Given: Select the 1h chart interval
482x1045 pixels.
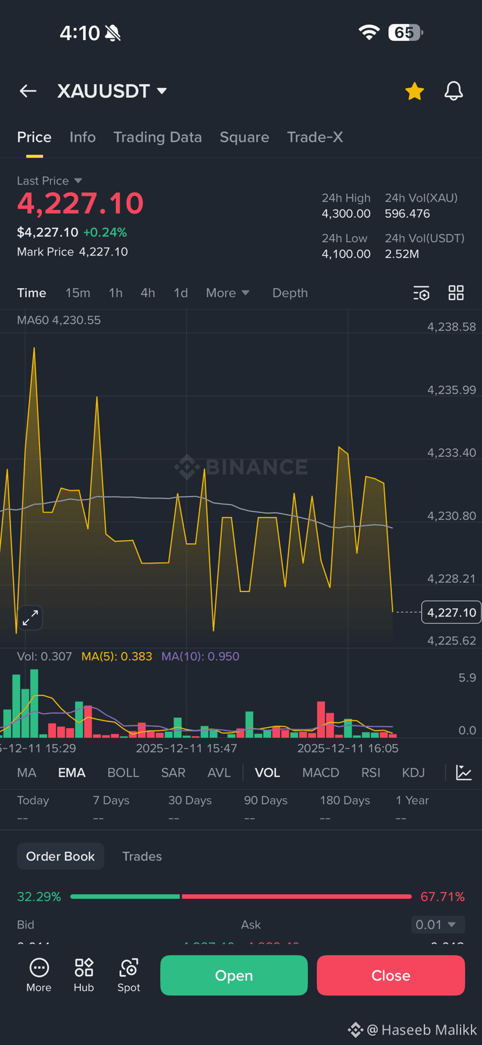Looking at the screenshot, I should (x=115, y=293).
